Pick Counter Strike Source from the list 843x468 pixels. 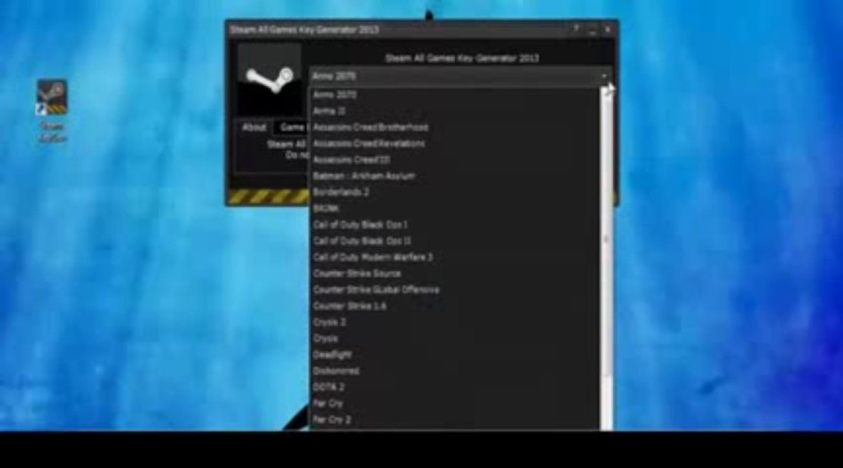click(454, 274)
